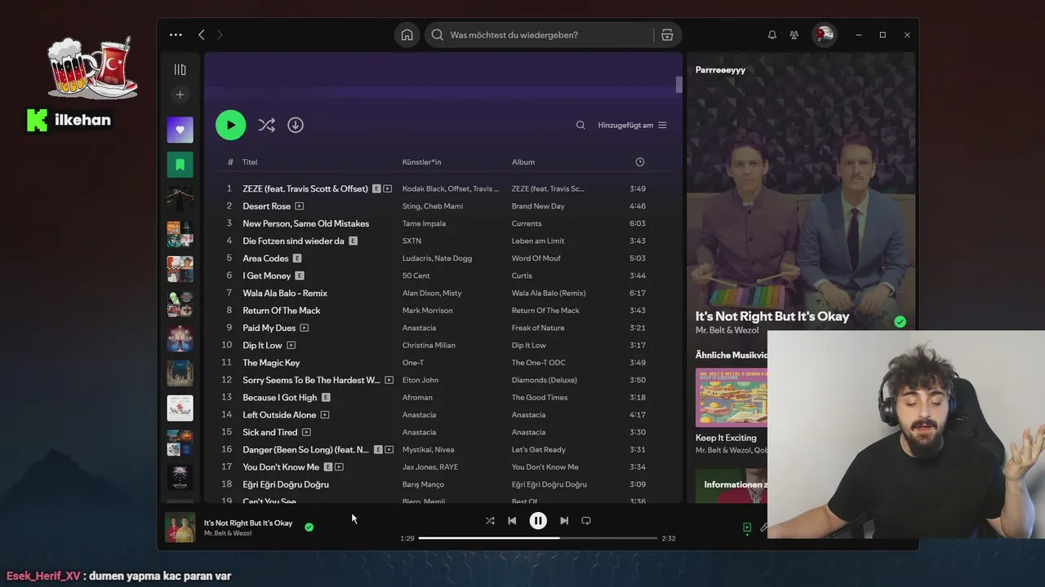Toggle saved checkmark in bottom player bar
1045x587 pixels.
[309, 527]
